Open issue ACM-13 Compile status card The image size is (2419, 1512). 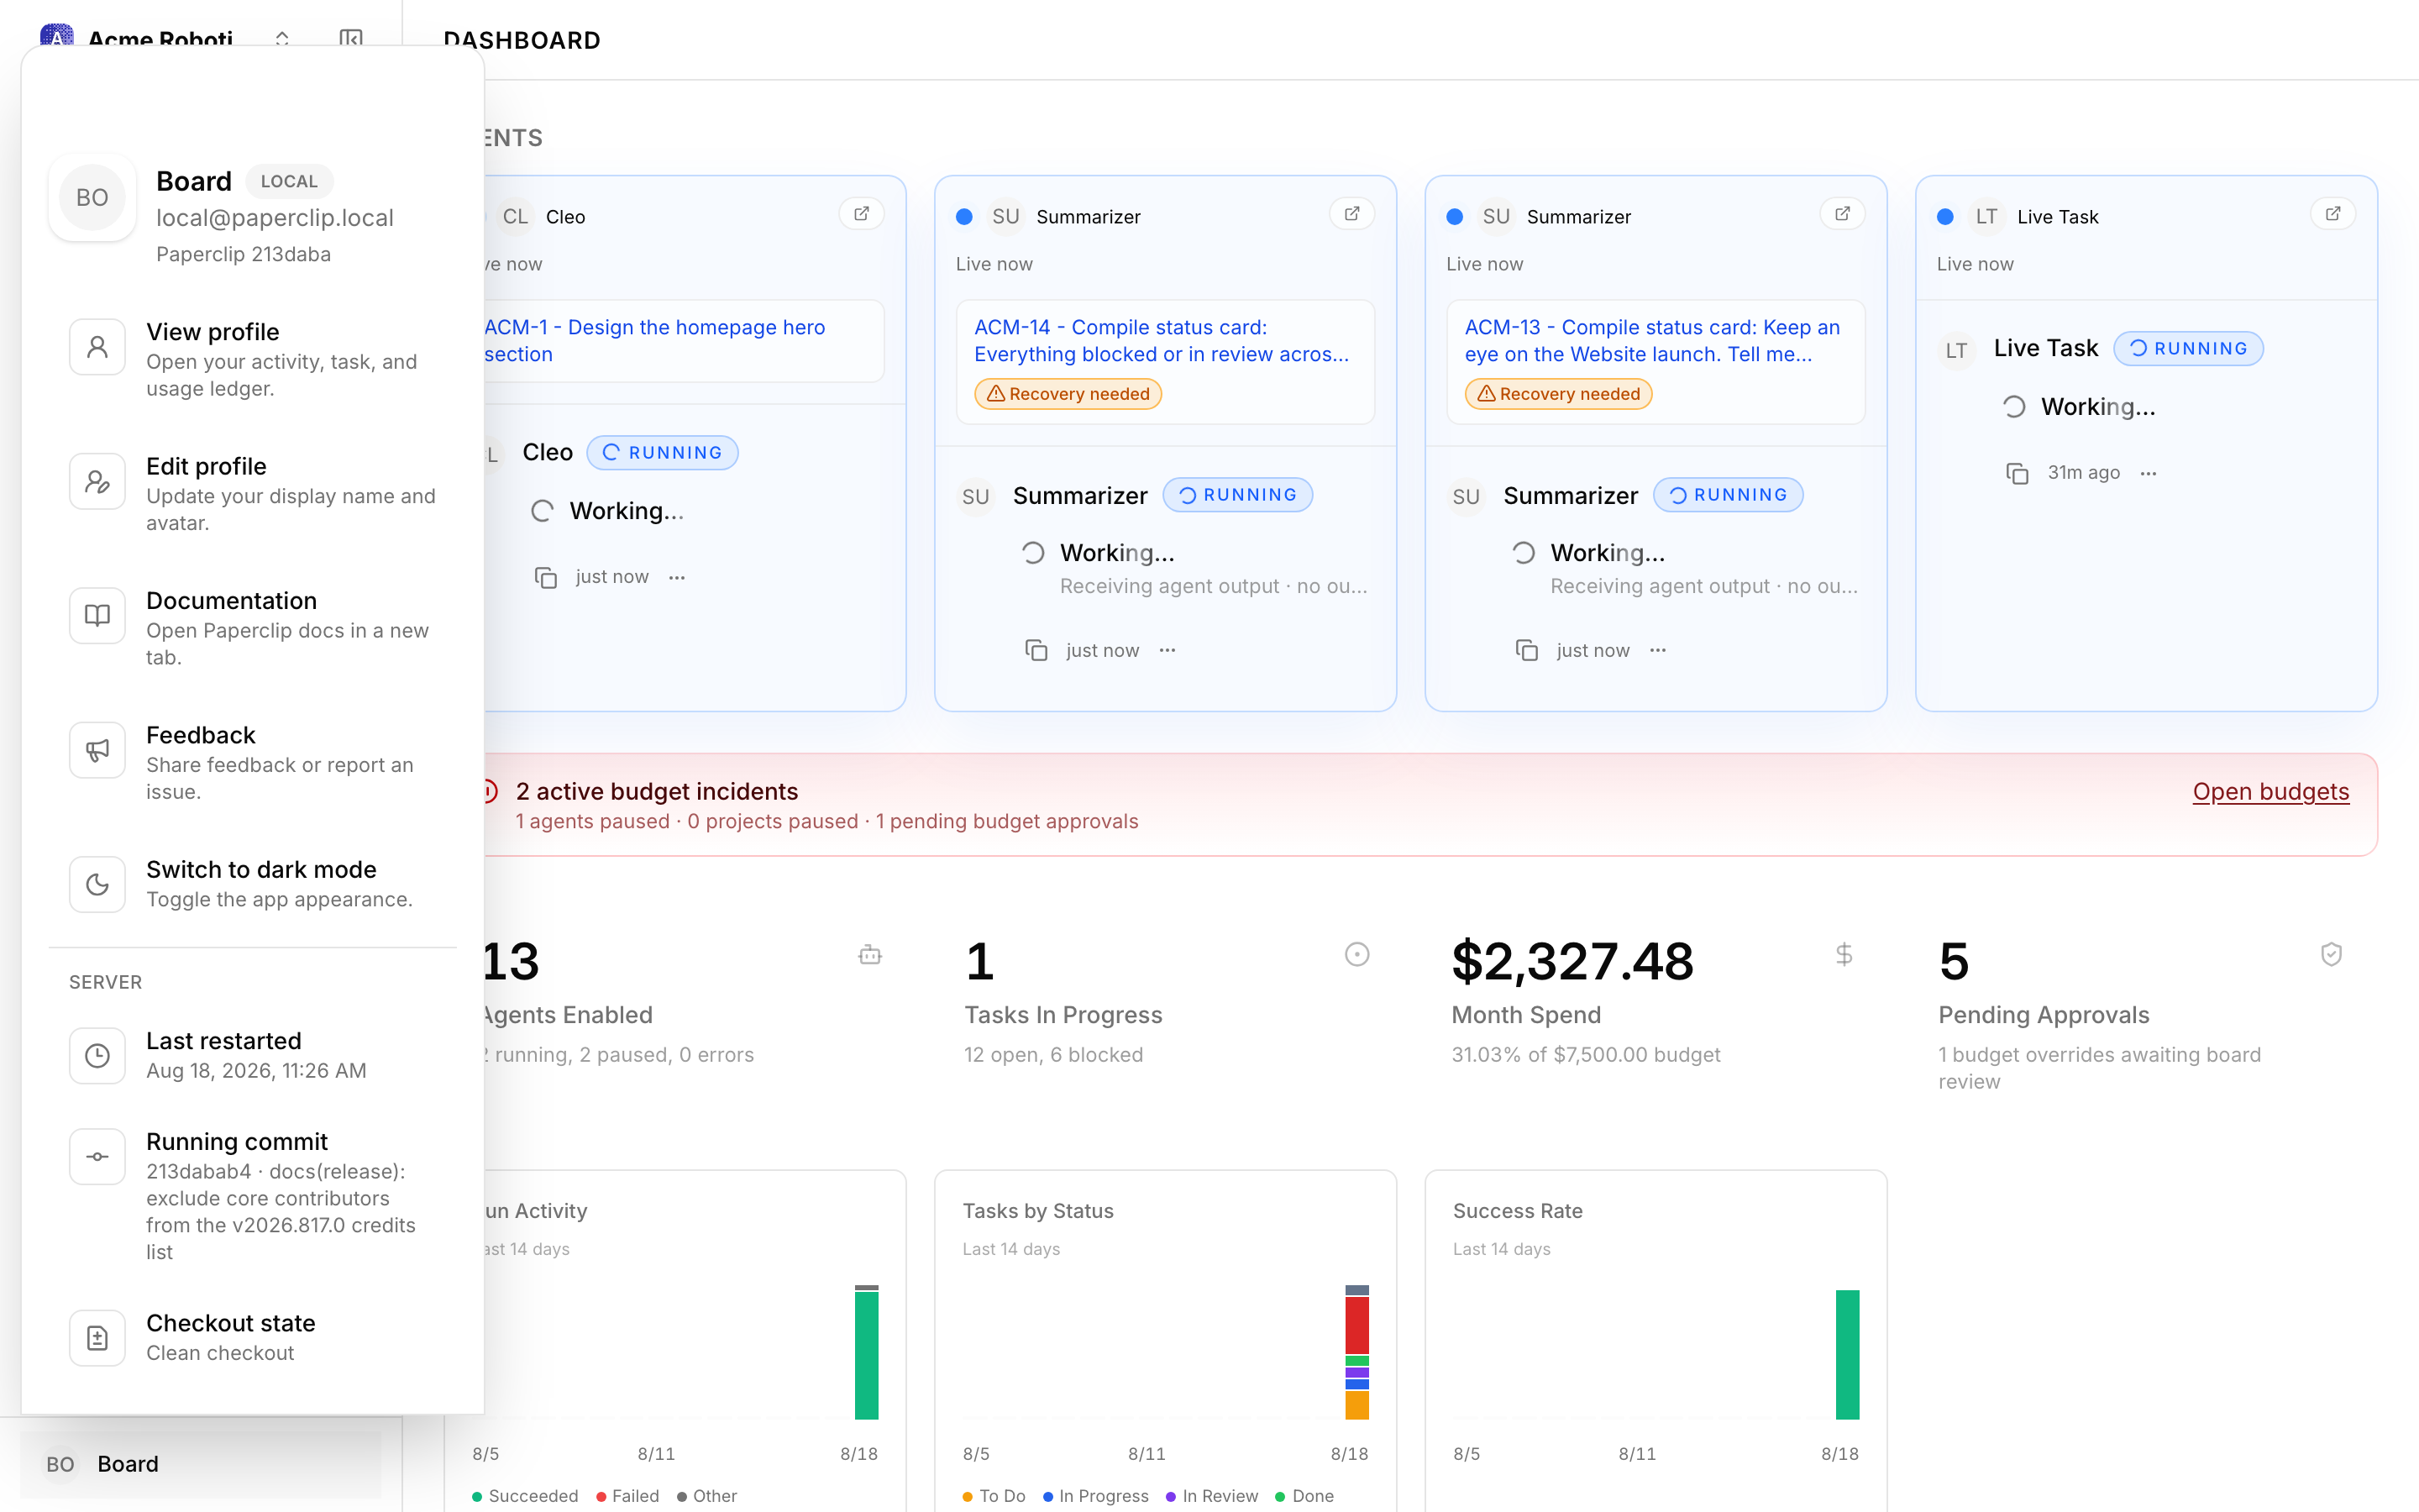click(x=1652, y=341)
